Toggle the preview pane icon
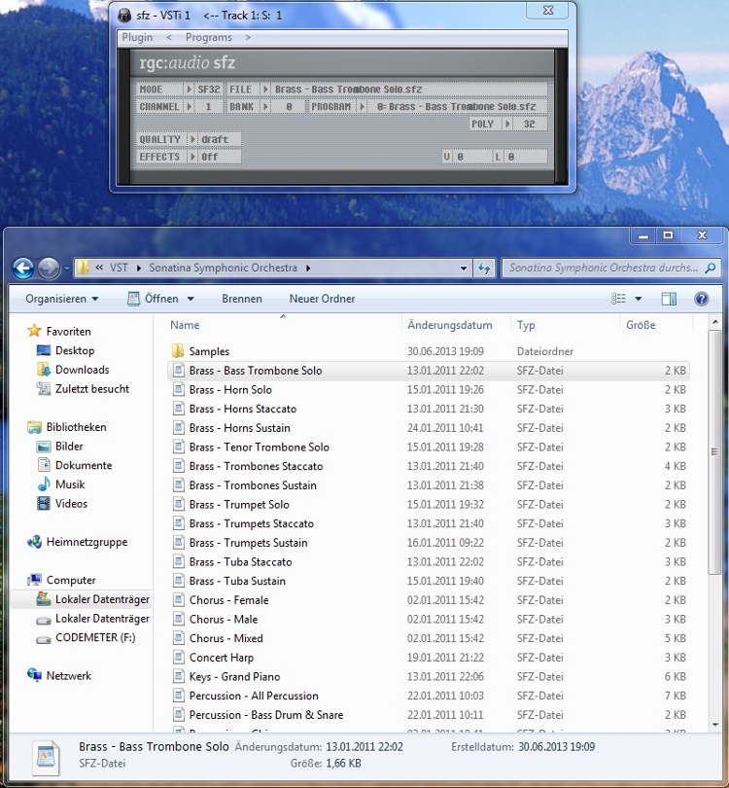Screen dimensions: 729x788 coord(669,299)
